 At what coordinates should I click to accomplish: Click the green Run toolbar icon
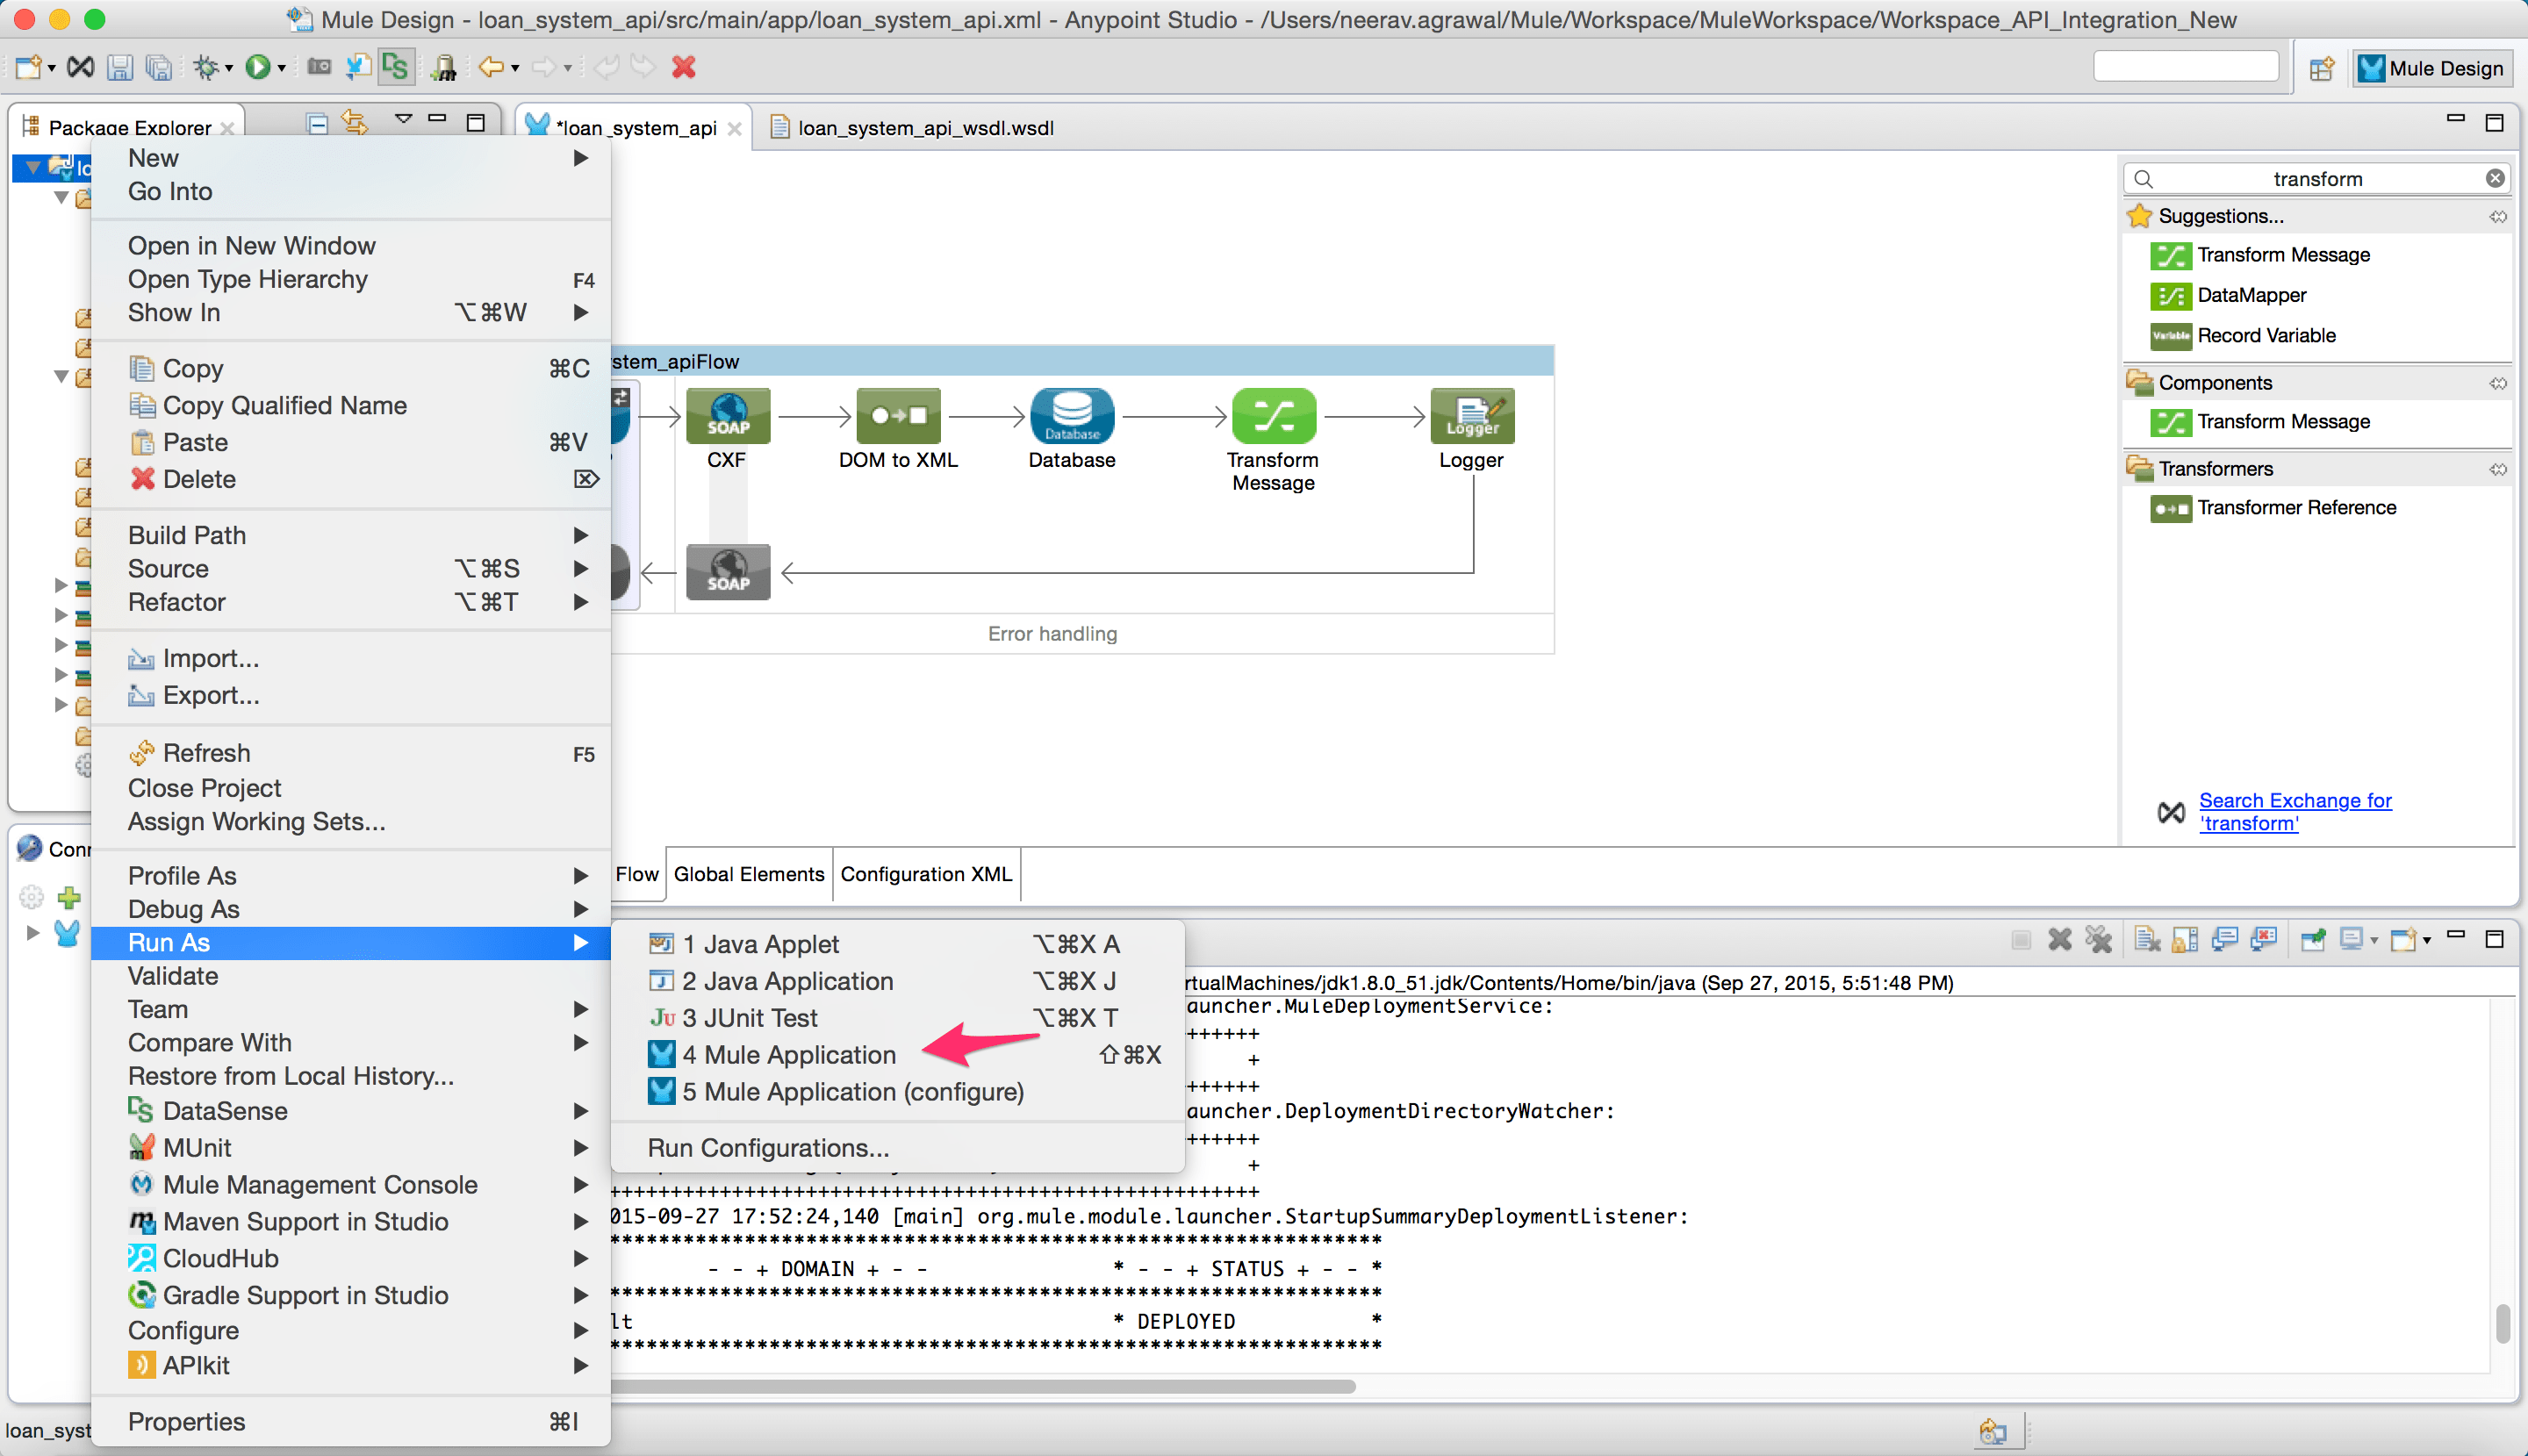coord(258,67)
